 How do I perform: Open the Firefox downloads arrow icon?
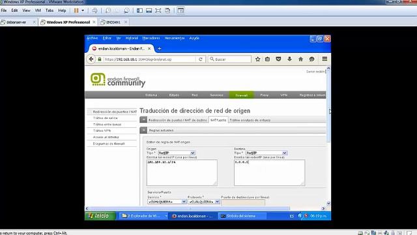click(x=289, y=59)
